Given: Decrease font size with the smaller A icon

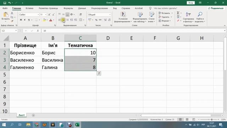Looking at the screenshot, I should point(53,15).
